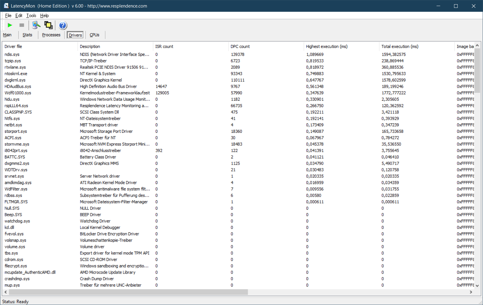Select the BATTC.SYS driver row
This screenshot has width=483, height=305.
[238, 157]
